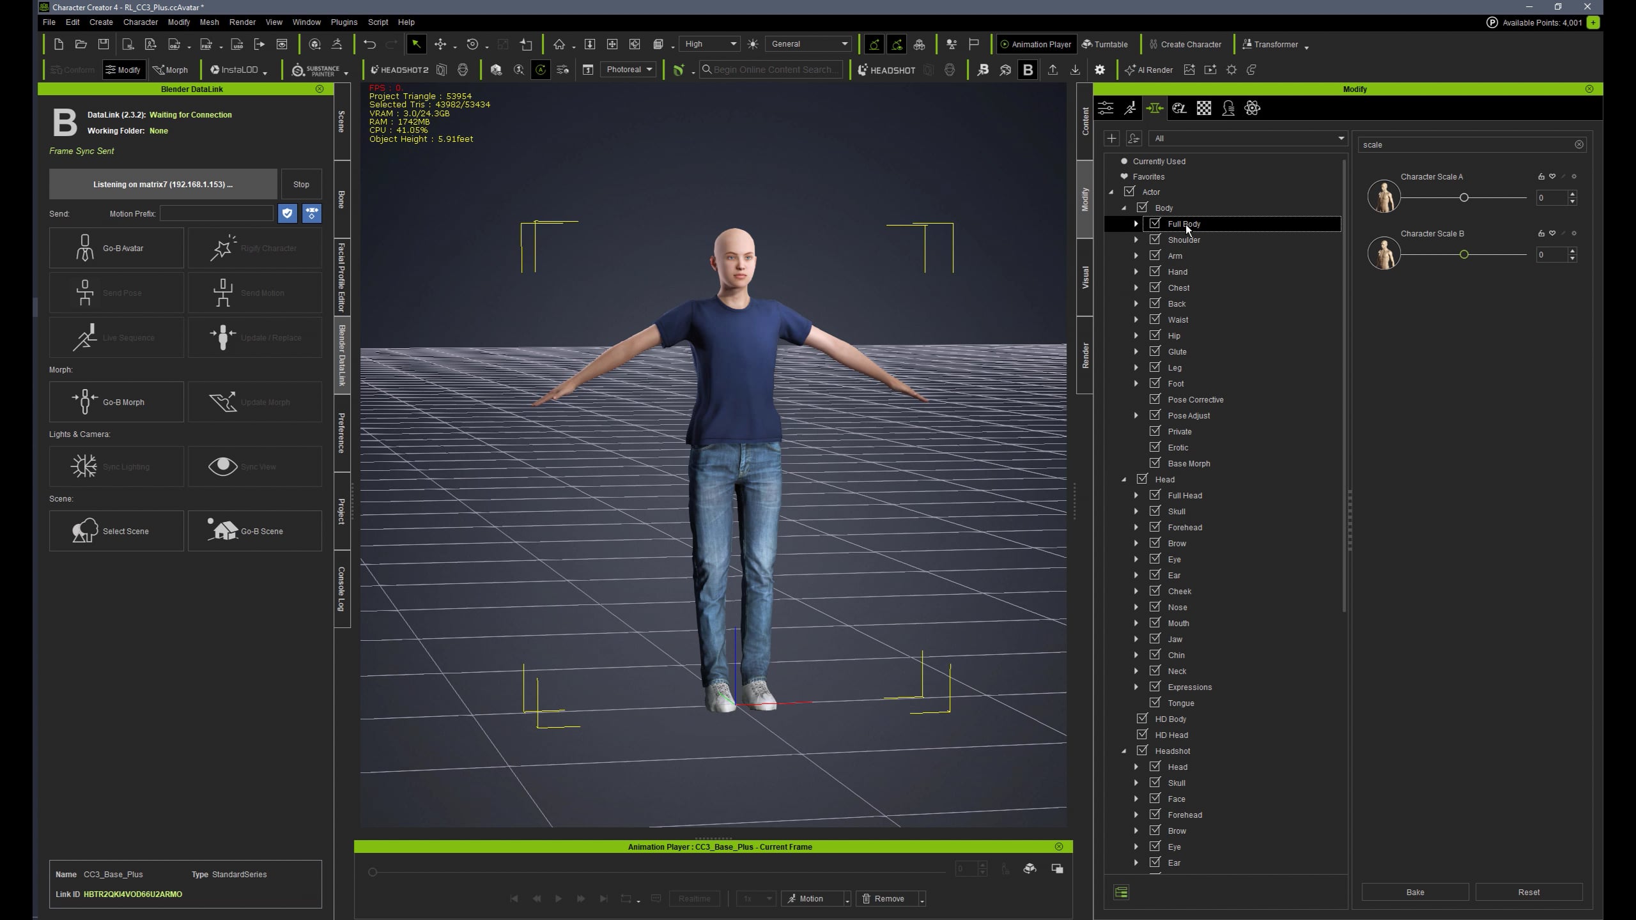Click the Go-B Scene icon
1636x920 pixels.
(x=222, y=530)
